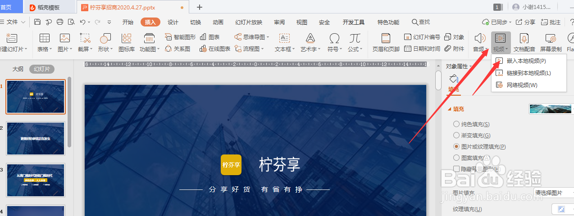Switch to the Transitions (切换) ribbon tab
This screenshot has height=216, width=574.
196,22
